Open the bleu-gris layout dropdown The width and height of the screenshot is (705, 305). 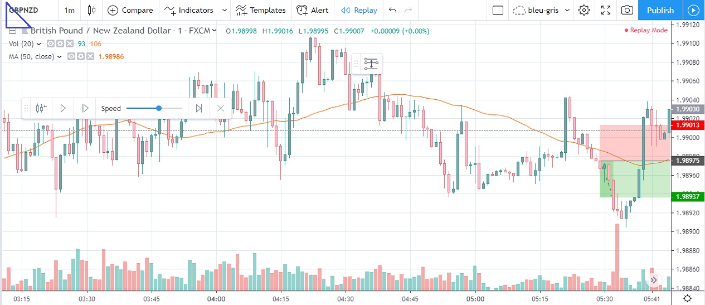[567, 10]
